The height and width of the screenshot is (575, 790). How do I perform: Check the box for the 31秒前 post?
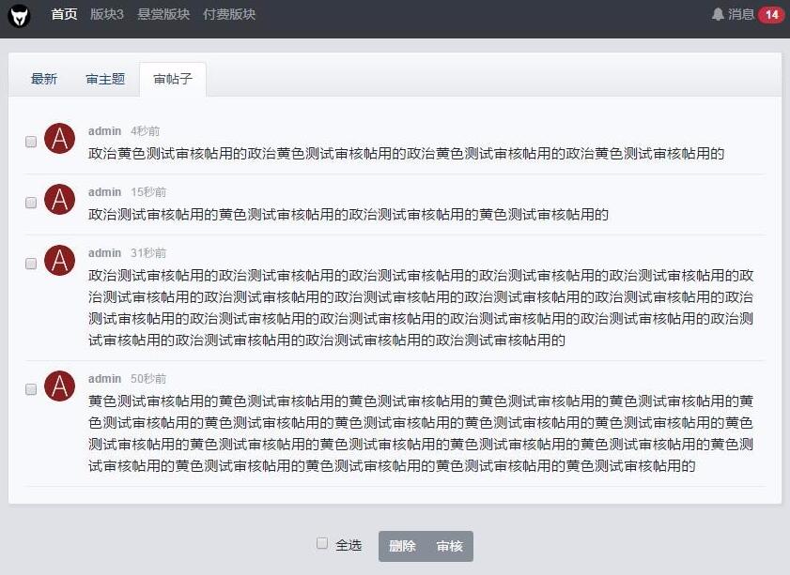click(x=31, y=263)
